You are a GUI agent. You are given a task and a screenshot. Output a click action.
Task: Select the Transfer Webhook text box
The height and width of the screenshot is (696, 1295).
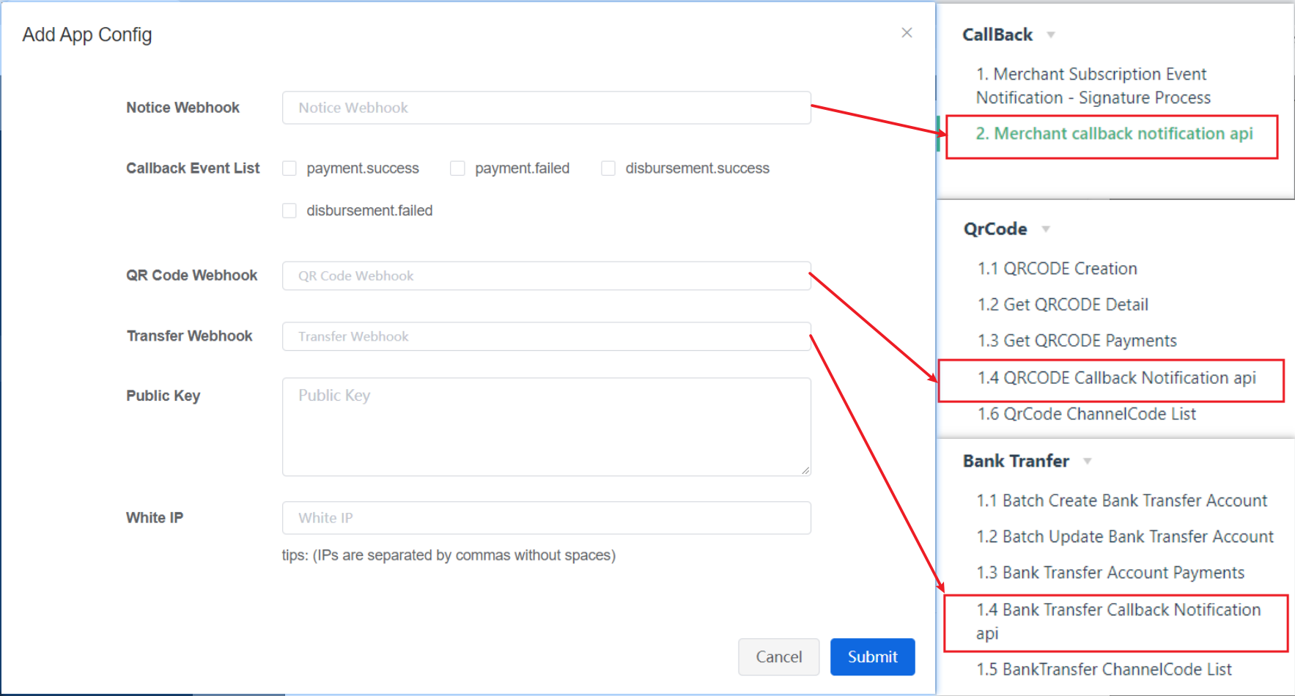click(546, 336)
